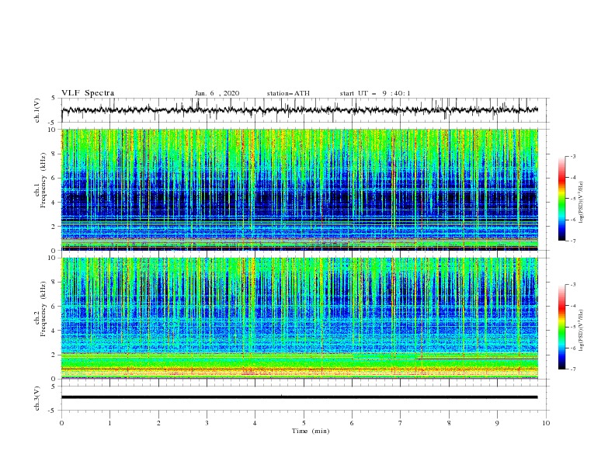The height and width of the screenshot is (475, 615).
Task: Click the ch.2 color scale bar
Action: tap(561, 327)
